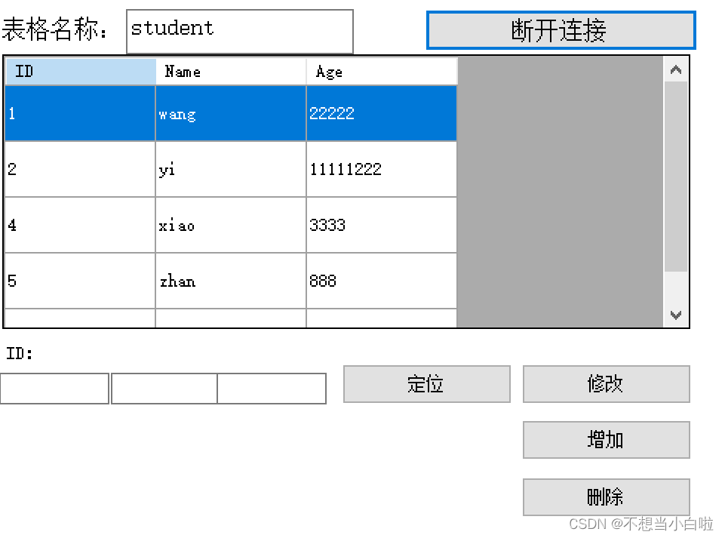This screenshot has width=725, height=538.
Task: Select the Name column header
Action: click(230, 72)
